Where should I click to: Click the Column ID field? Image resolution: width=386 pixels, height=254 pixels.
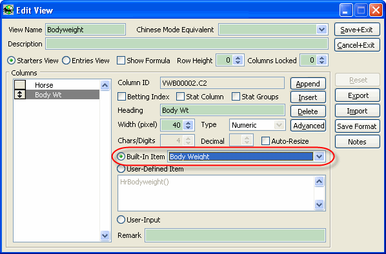pos(222,83)
